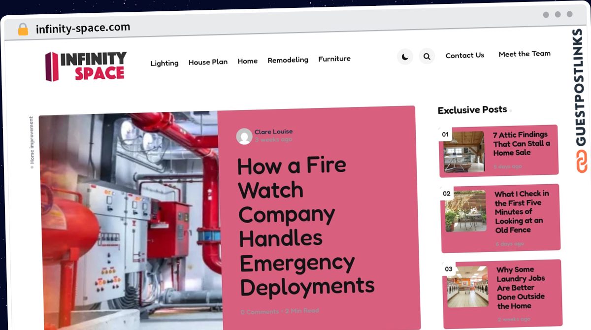Screen dimensions: 591x330
Task: Click the Home improvement category label
Action: point(32,140)
